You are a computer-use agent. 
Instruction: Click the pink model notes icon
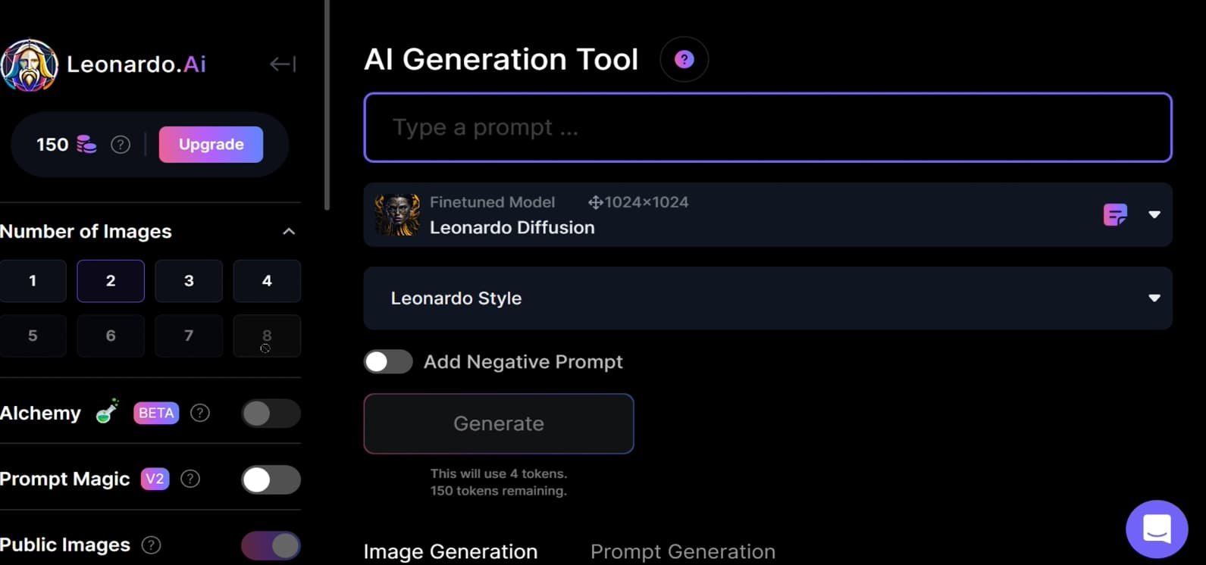pyautogui.click(x=1115, y=215)
